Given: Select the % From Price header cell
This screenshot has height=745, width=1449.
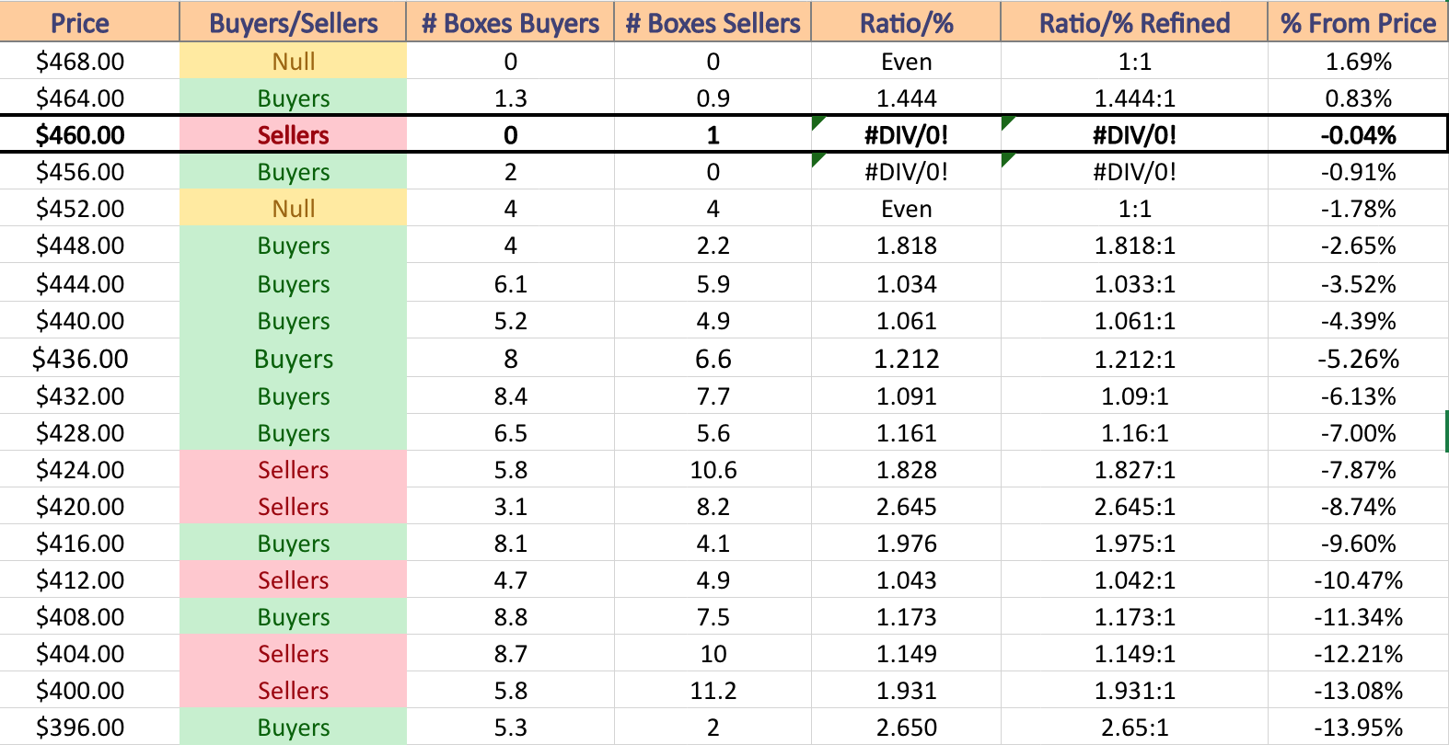Looking at the screenshot, I should (1358, 22).
